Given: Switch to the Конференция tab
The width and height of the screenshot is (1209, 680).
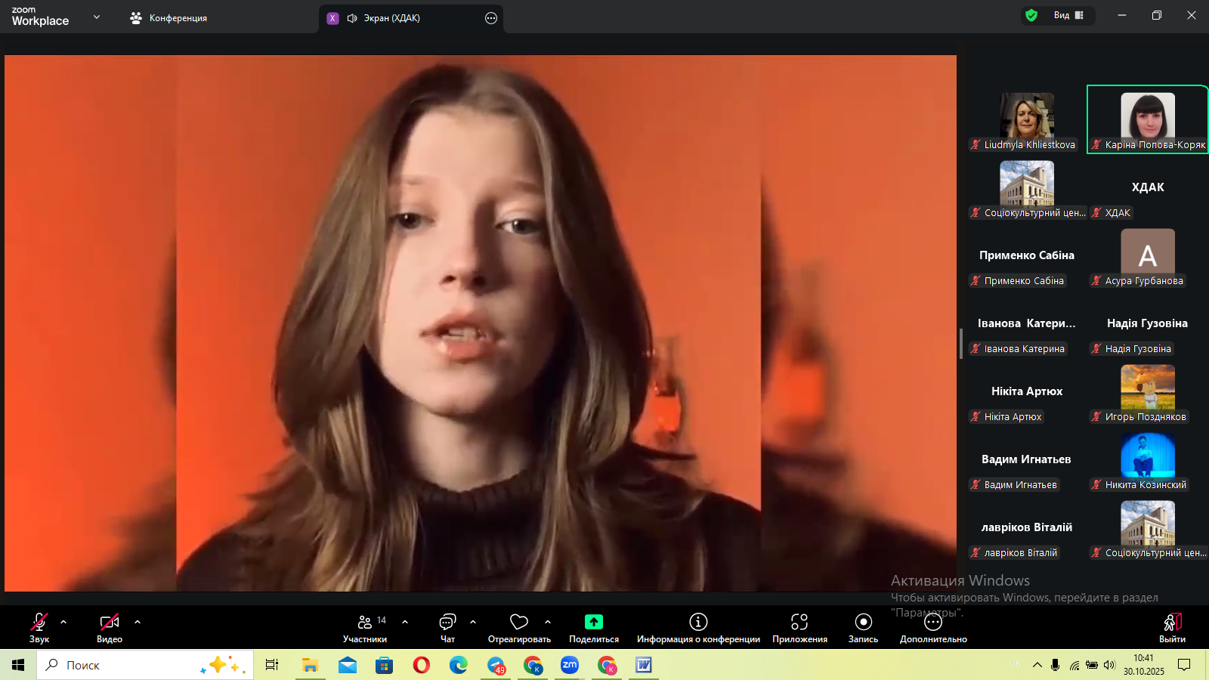Looking at the screenshot, I should 169,18.
